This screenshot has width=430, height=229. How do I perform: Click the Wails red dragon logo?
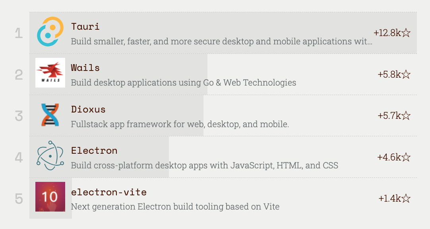pos(50,73)
